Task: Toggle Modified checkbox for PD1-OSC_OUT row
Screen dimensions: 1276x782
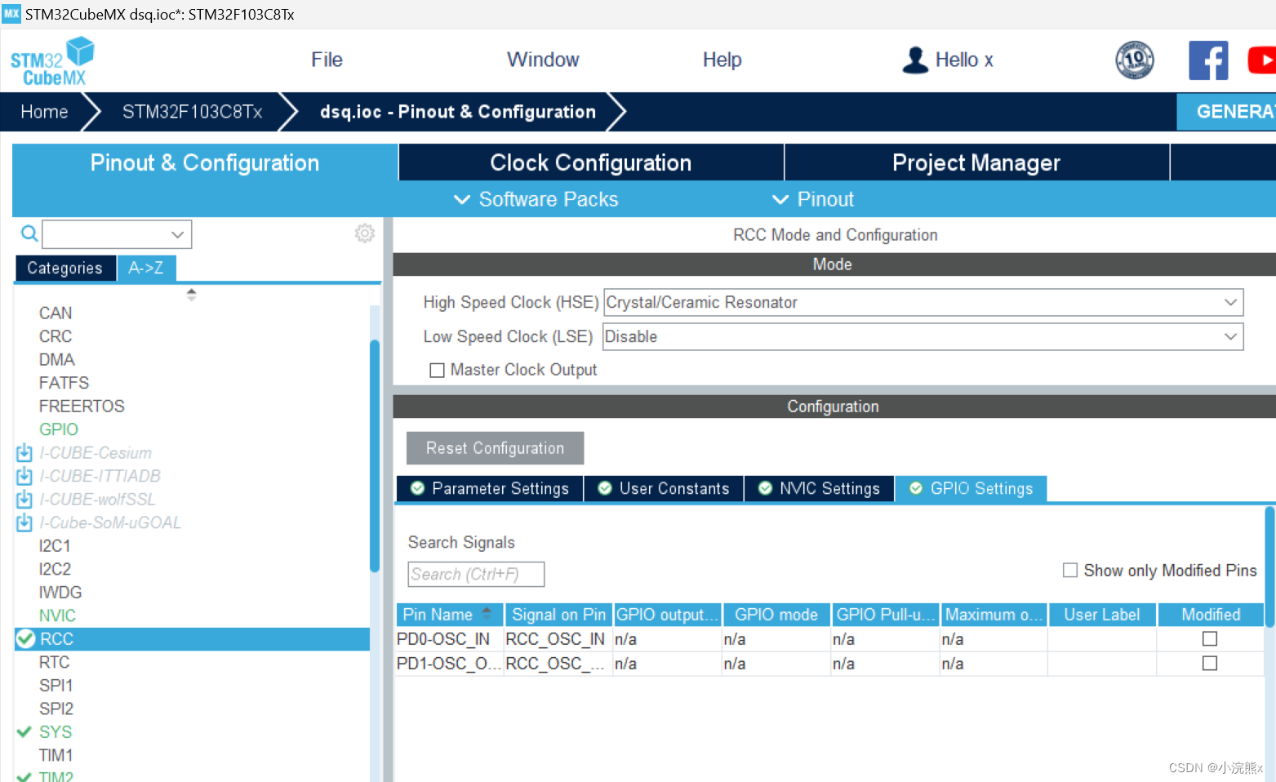Action: (x=1210, y=664)
